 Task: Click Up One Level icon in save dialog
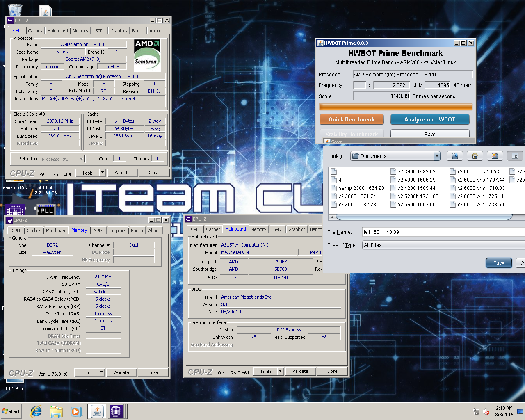454,156
